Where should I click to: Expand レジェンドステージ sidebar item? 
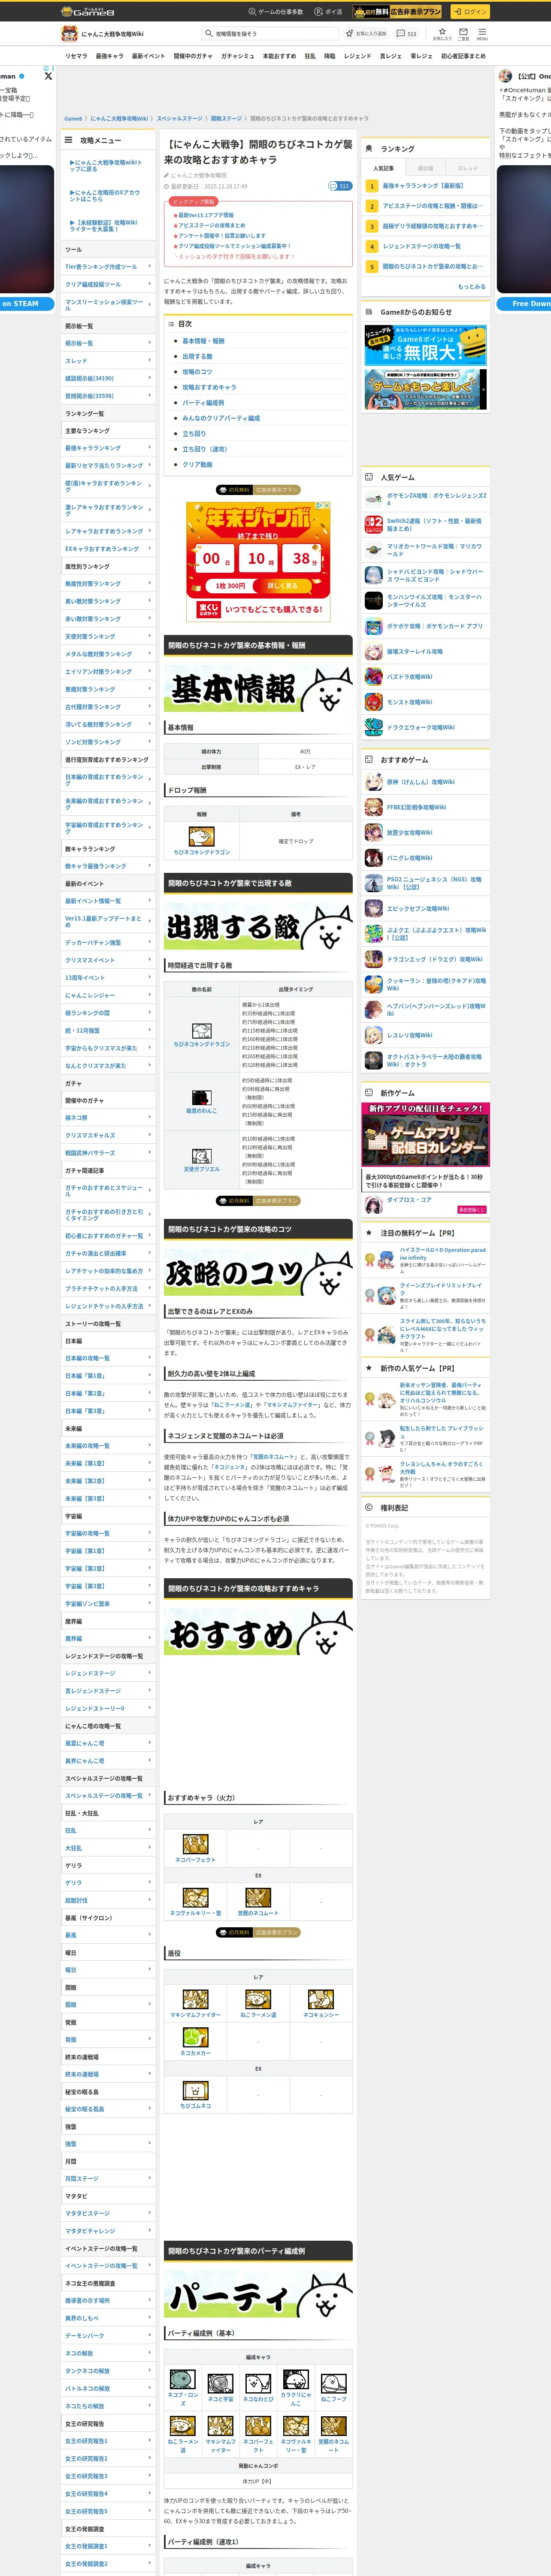pyautogui.click(x=108, y=1673)
